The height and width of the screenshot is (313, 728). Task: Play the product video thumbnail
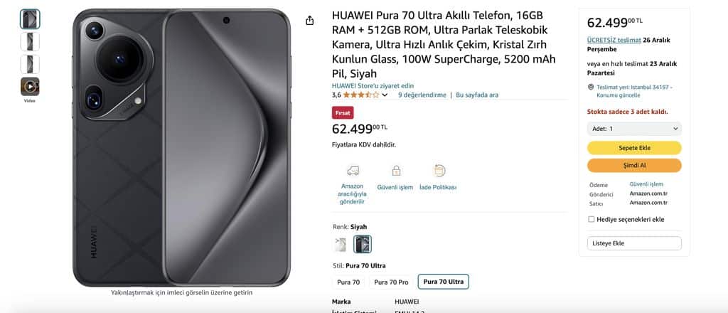coord(30,87)
